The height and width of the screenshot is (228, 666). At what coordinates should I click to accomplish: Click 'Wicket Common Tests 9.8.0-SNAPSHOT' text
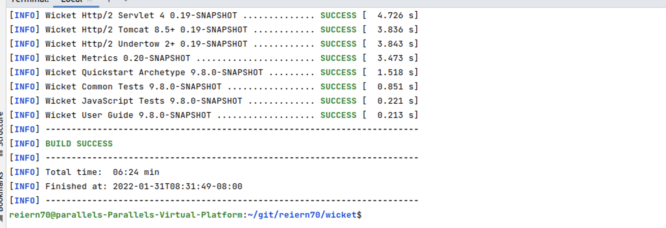click(x=133, y=86)
